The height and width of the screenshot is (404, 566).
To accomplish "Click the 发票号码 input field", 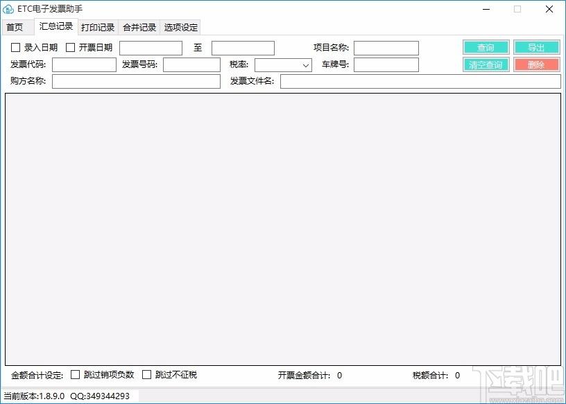I will tap(191, 65).
